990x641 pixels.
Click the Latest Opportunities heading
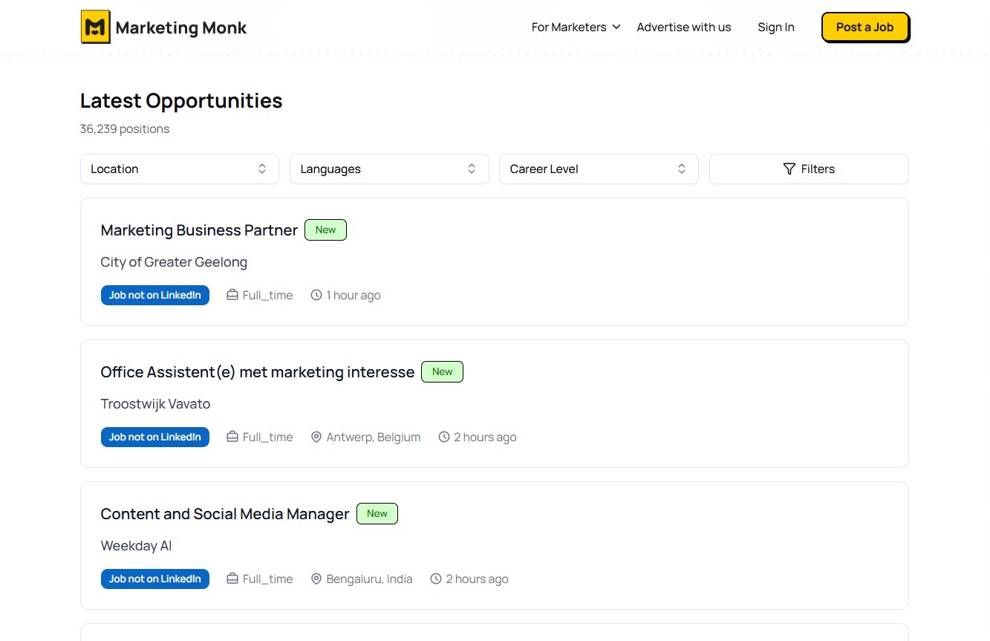[x=181, y=100]
